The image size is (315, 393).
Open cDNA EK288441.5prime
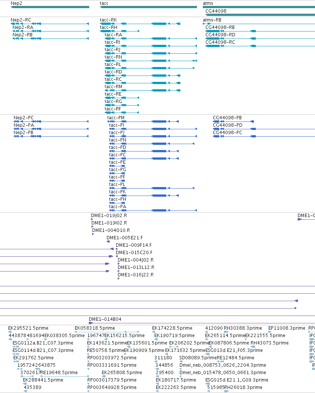pos(43,380)
